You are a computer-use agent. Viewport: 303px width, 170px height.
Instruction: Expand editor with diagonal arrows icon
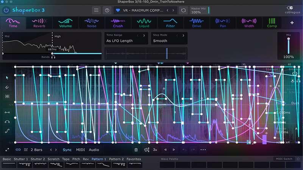click(x=7, y=150)
